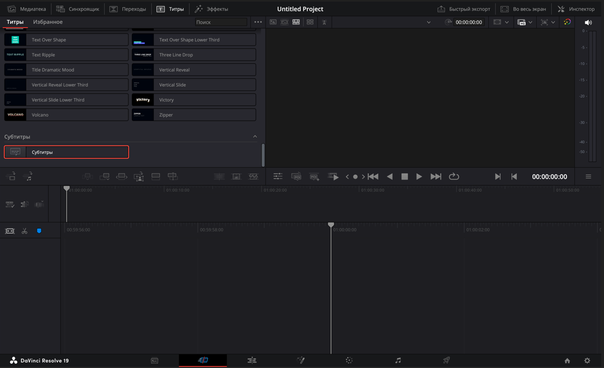Select source tape viewer mode icon
Screen dimensions: 604x368
tap(285, 22)
